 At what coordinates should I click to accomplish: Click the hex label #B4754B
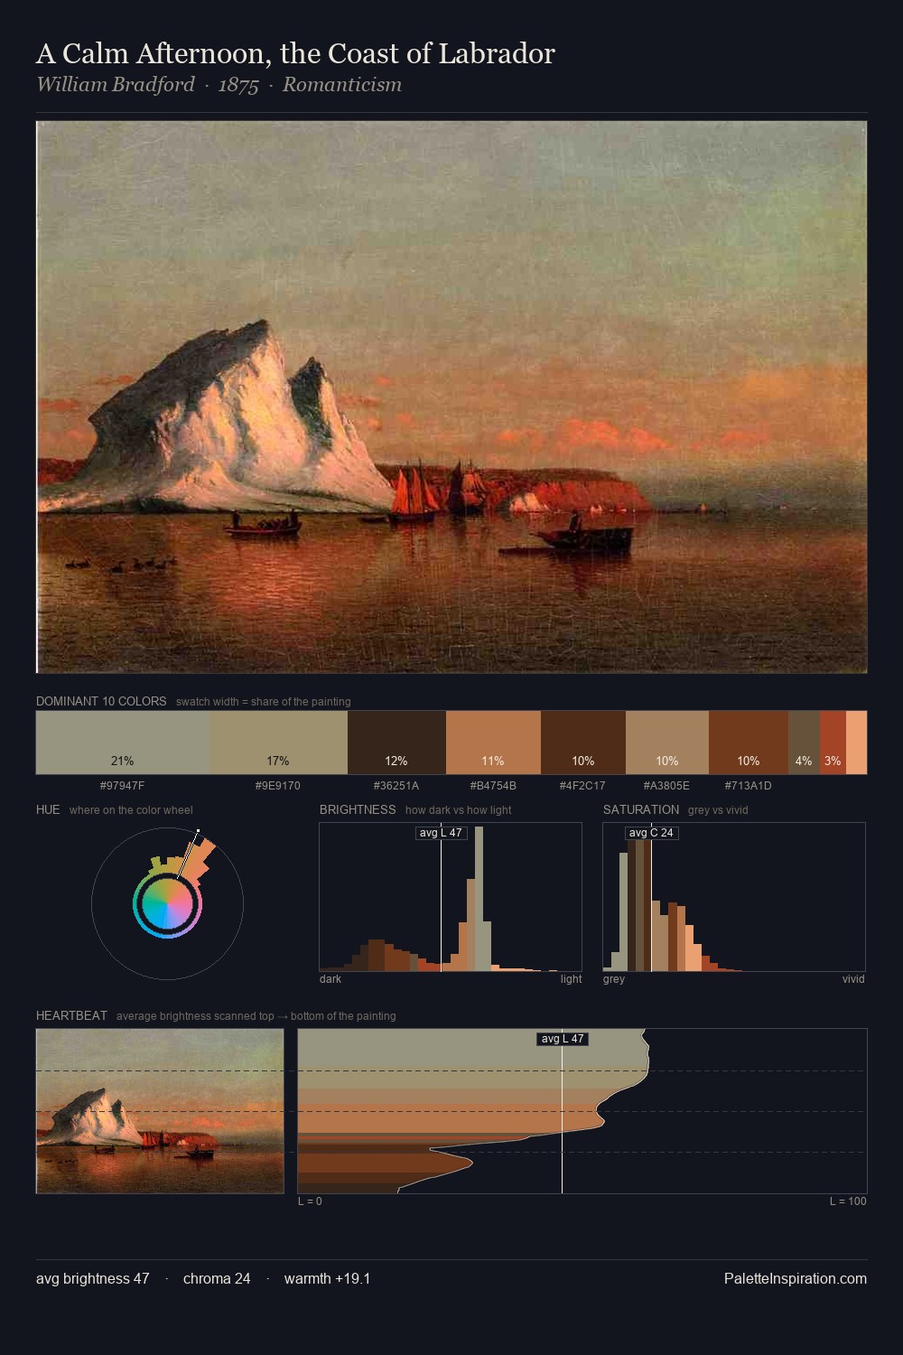pos(493,786)
